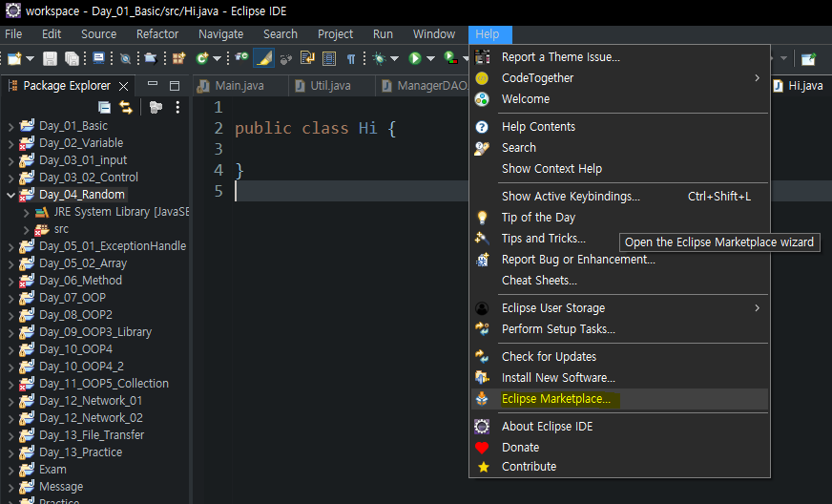
Task: Open the Eclipse User Storage submenu
Action: pos(619,308)
